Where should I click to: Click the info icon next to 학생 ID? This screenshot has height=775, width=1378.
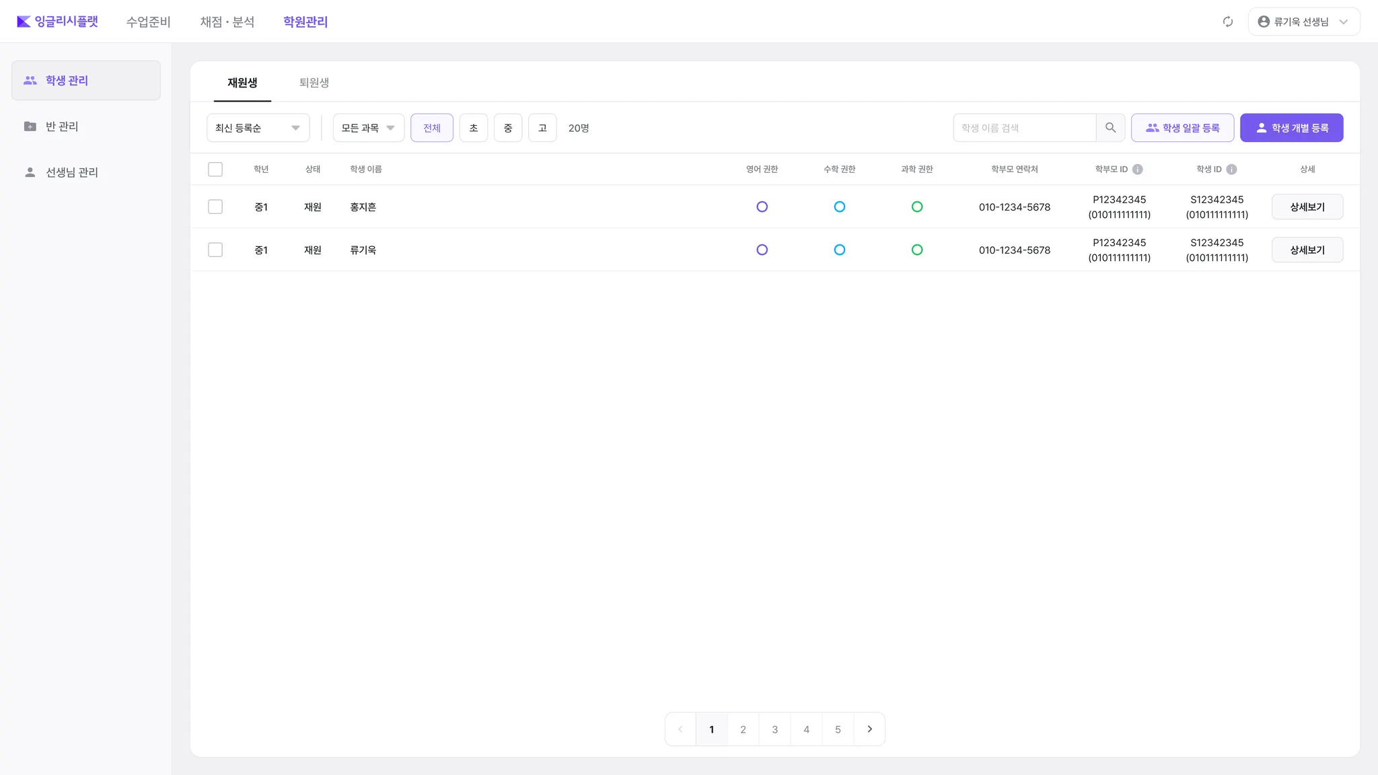pos(1231,170)
